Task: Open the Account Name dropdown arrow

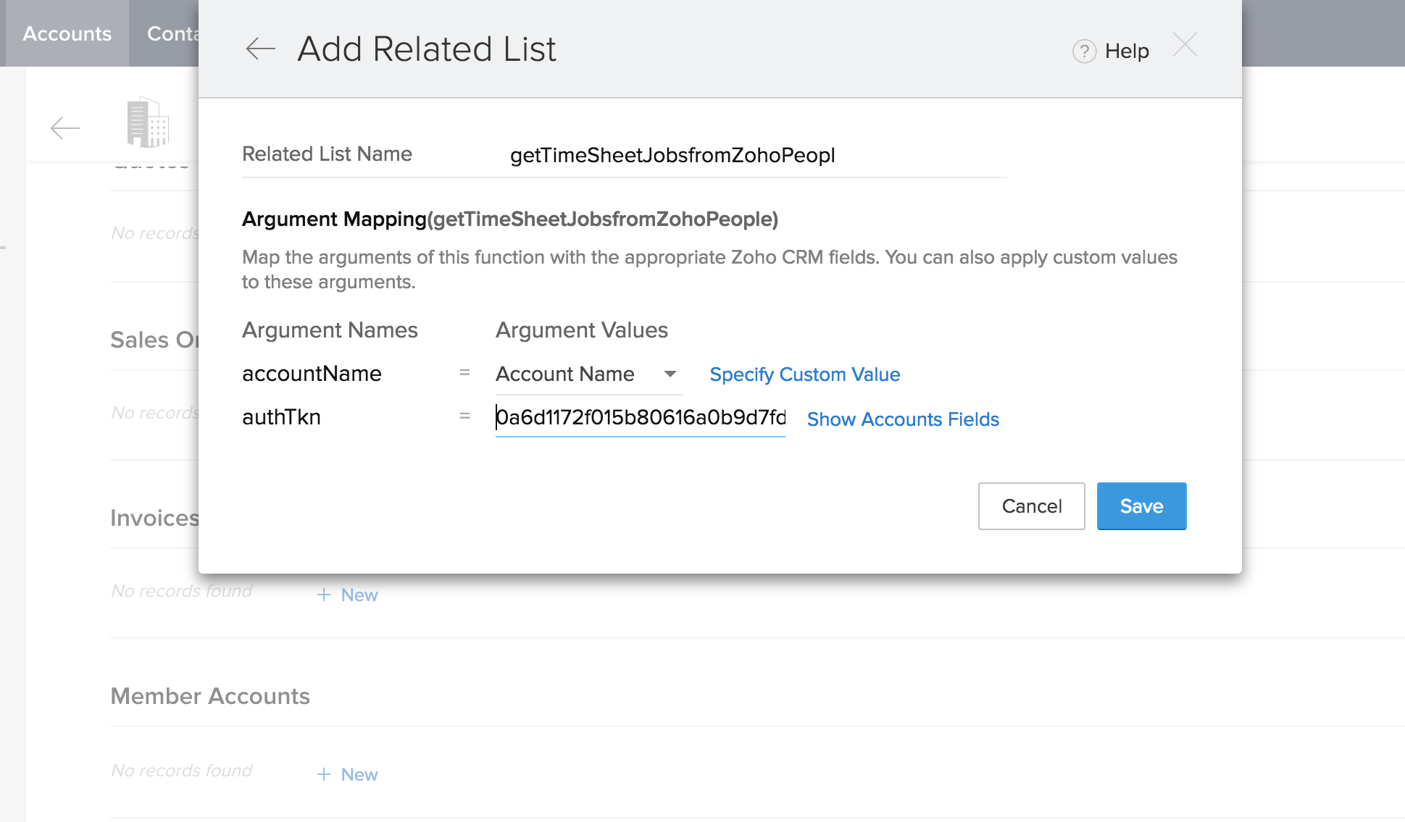Action: (x=670, y=374)
